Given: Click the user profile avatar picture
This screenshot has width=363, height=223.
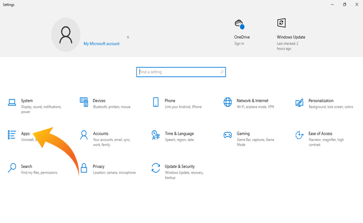Looking at the screenshot, I should pyautogui.click(x=66, y=35).
